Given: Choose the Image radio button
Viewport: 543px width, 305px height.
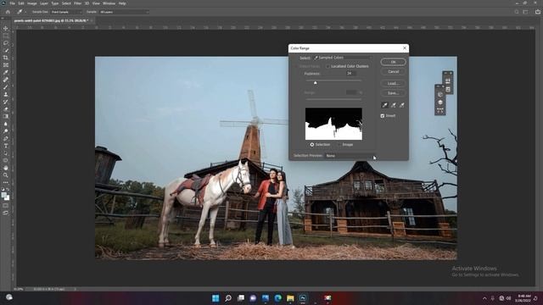Looking at the screenshot, I should point(339,145).
